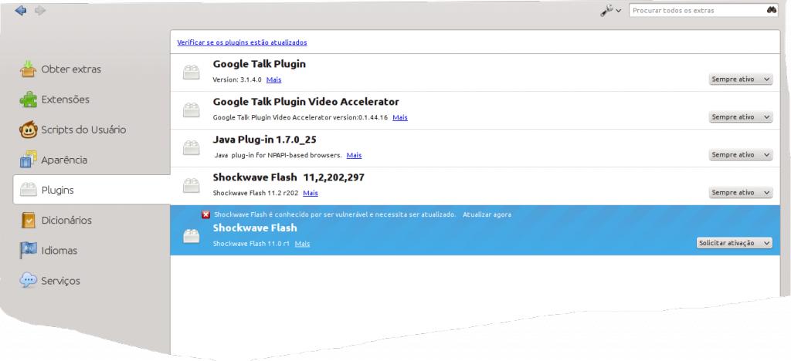Viewport: 791px width, 361px height.
Task: Open 'Mais' link for Shockwave Flash 11.2 r202
Action: click(x=311, y=193)
